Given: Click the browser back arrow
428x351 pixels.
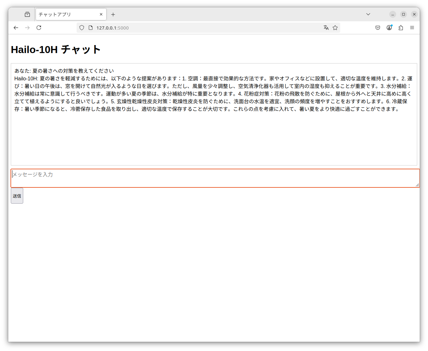Looking at the screenshot, I should 16,28.
